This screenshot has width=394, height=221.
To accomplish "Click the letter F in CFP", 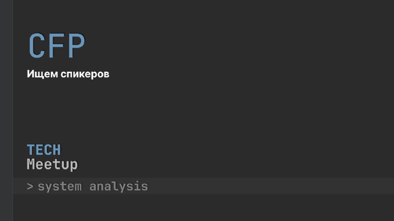I will [x=58, y=46].
